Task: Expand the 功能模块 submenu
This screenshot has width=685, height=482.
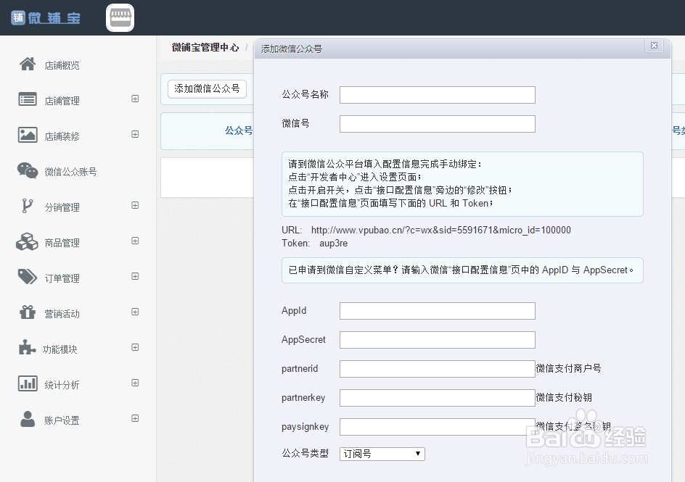Action: coord(136,347)
